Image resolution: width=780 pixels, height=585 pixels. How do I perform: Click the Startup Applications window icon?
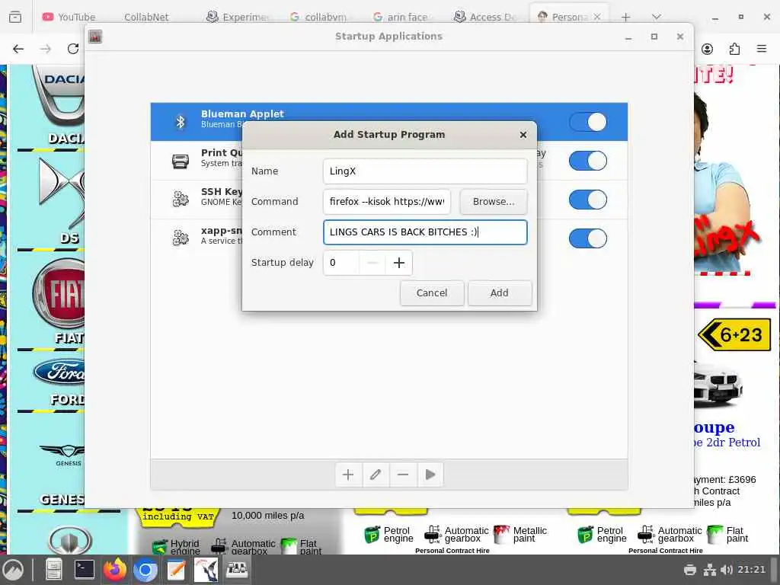point(95,37)
